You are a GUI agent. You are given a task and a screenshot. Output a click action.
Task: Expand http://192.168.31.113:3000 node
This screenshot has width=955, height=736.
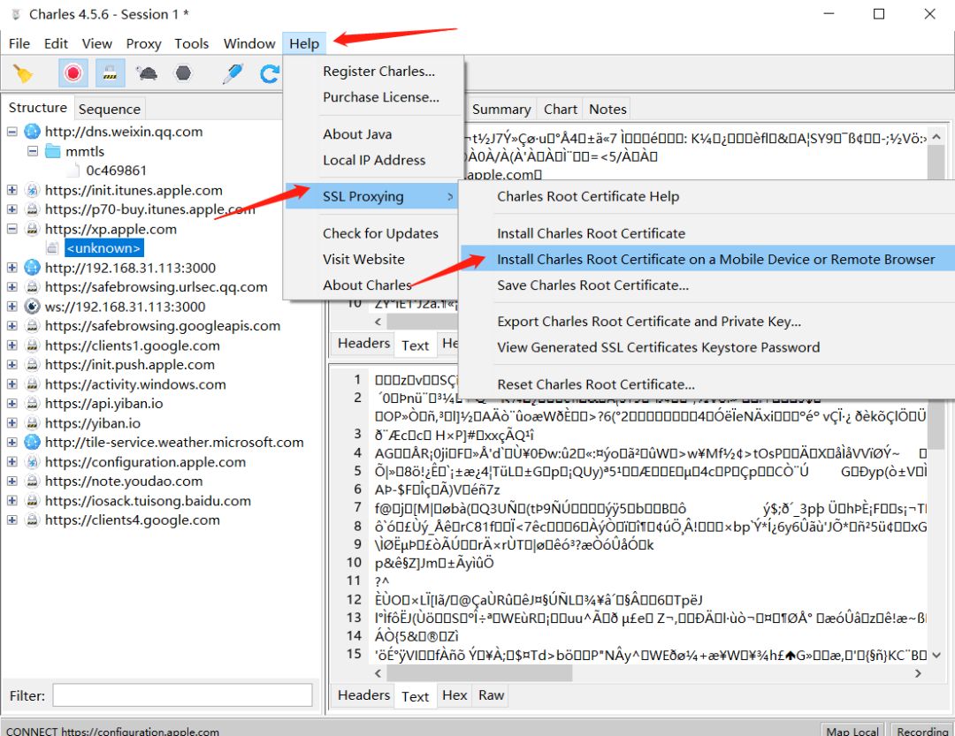(11, 268)
